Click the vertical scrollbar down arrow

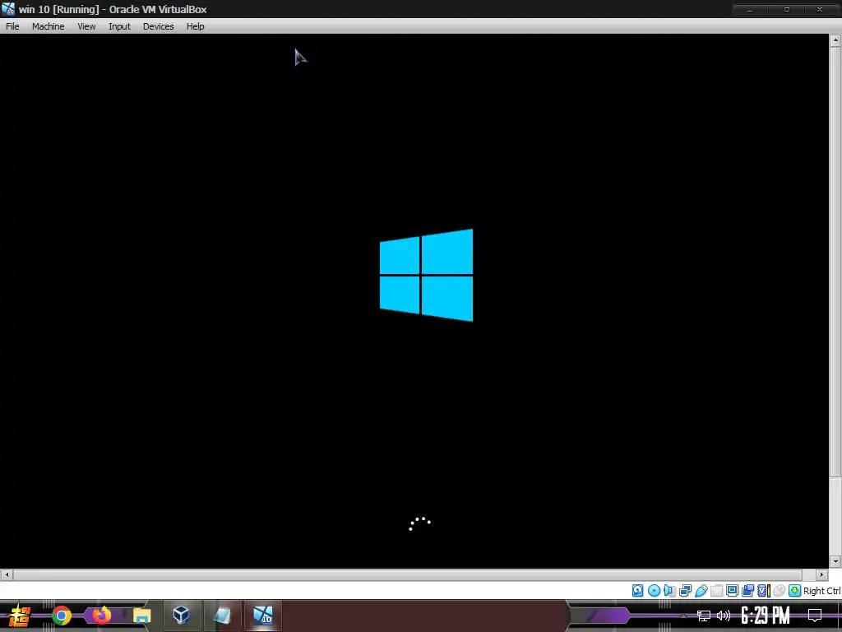[x=835, y=561]
